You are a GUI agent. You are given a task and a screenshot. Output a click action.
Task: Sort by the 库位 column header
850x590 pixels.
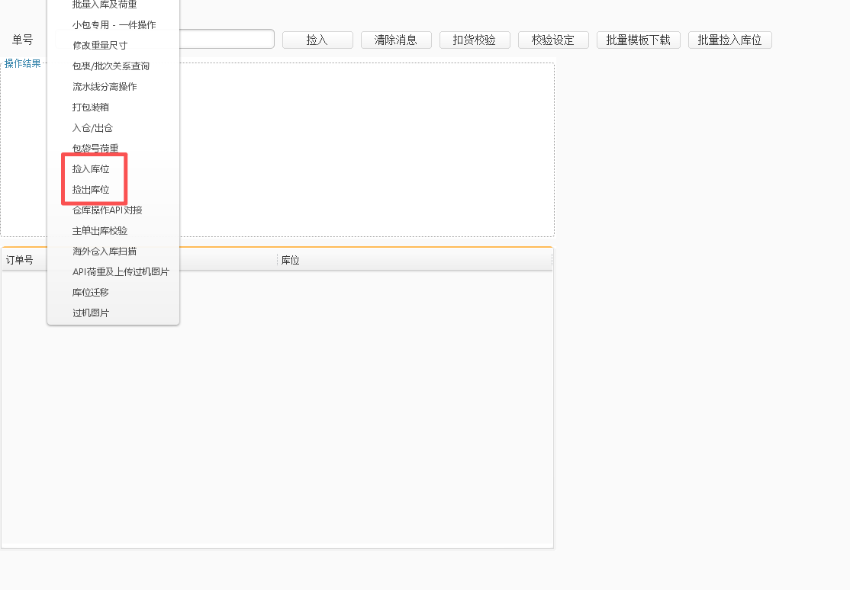(291, 261)
